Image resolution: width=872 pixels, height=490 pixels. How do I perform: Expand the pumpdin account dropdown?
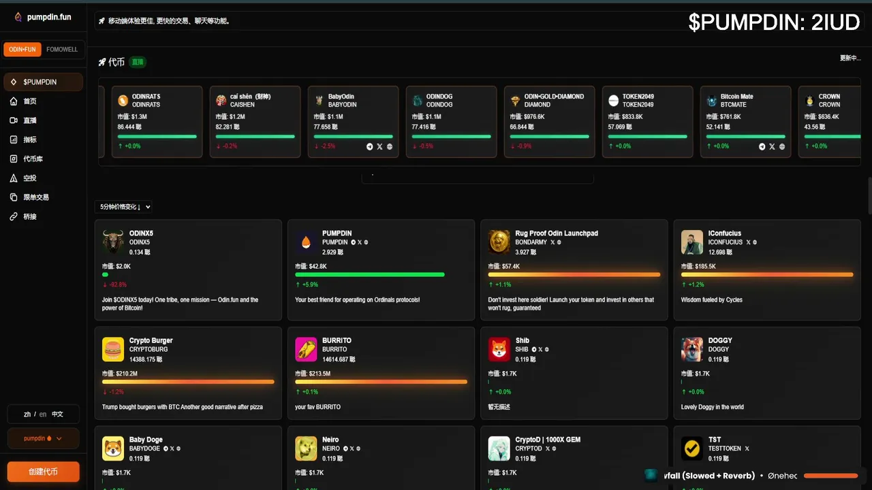[43, 438]
